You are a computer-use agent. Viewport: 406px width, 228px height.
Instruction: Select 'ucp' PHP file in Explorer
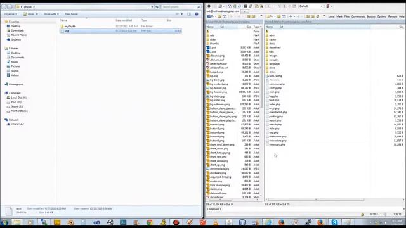pyautogui.click(x=121, y=31)
